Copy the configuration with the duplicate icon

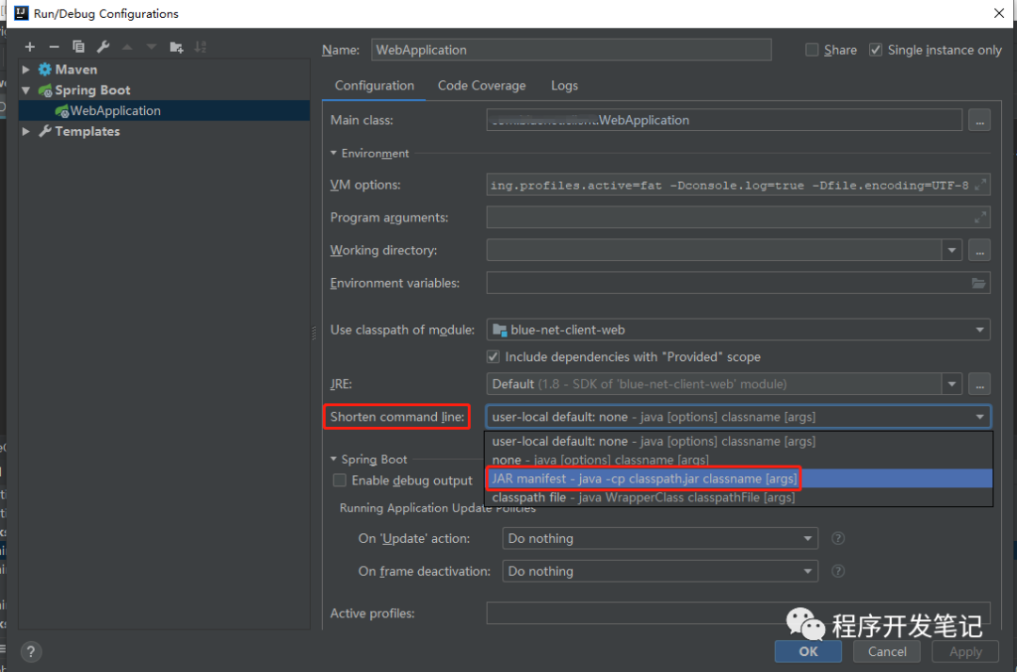point(78,46)
